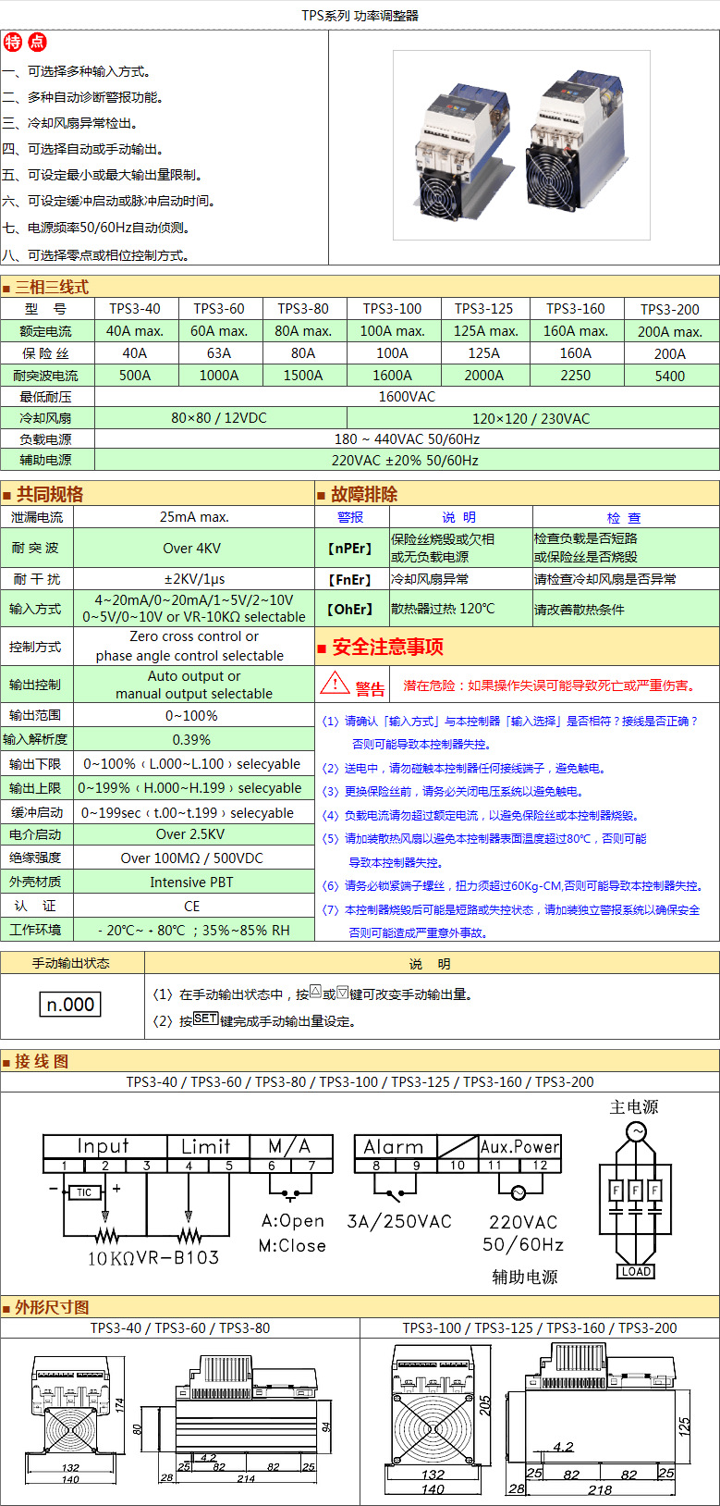Select the 外形尺寸图 section header
The width and height of the screenshot is (720, 1506).
[x=52, y=1306]
